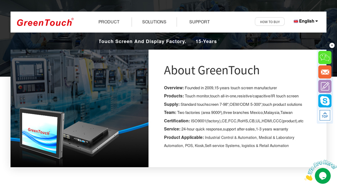Image resolution: width=337 pixels, height=189 pixels.
Task: Open the SUPPORT menu
Action: point(199,22)
